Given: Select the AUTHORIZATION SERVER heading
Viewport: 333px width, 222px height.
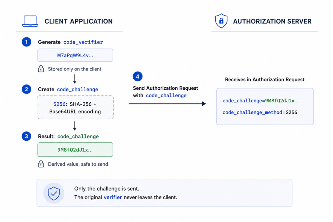Looking at the screenshot, I should tap(272, 21).
